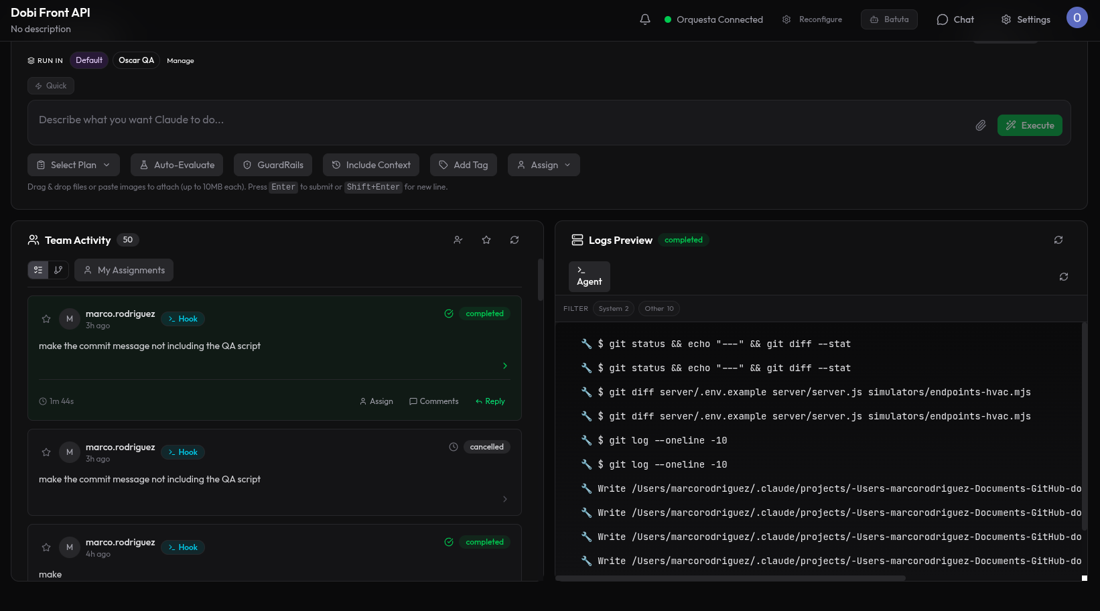Star the 4h ago marco.rodriguez task
Screen dimensions: 1100x611
point(46,547)
